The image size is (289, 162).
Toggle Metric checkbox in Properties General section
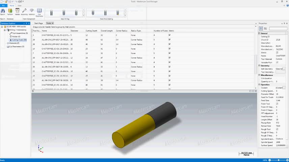277,53
